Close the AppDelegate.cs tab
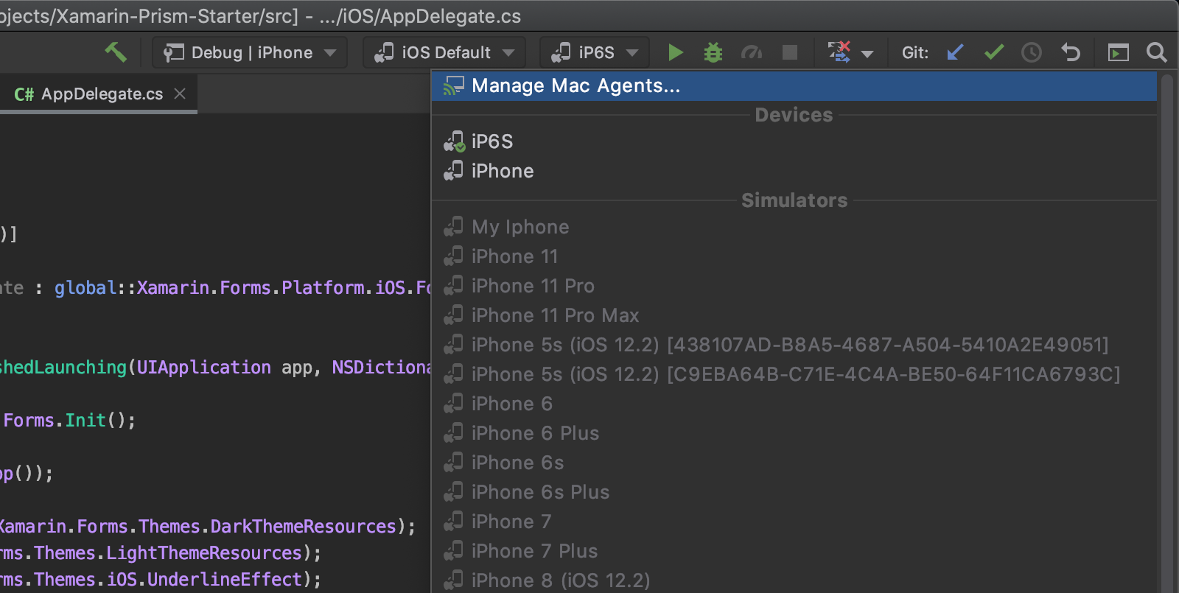 [x=180, y=94]
